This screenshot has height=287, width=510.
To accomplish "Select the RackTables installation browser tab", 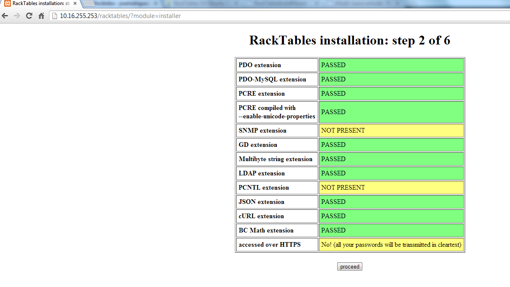I will pyautogui.click(x=40, y=3).
